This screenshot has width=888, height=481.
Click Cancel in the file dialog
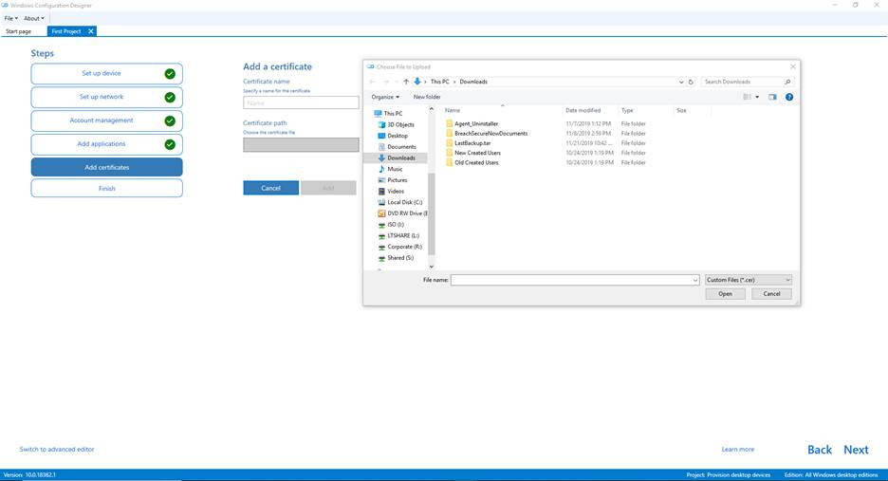click(x=771, y=294)
